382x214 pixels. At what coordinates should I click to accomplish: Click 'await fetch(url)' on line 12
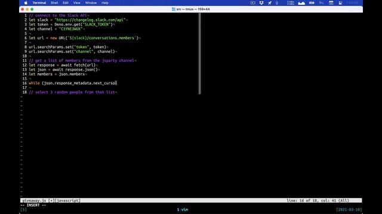click(78, 65)
